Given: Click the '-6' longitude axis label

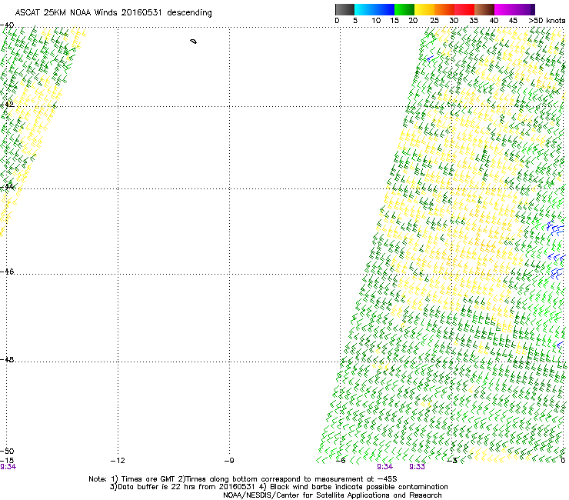Looking at the screenshot, I should (340, 461).
